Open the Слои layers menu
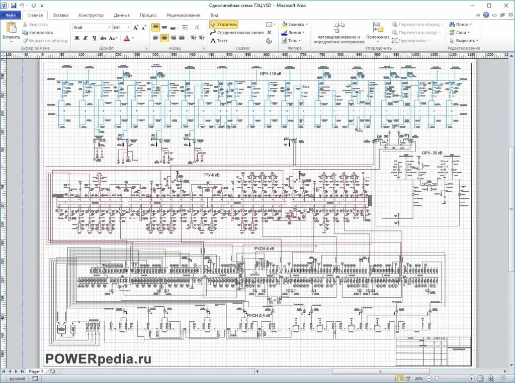Image resolution: width=515 pixels, height=383 pixels. 459,33
